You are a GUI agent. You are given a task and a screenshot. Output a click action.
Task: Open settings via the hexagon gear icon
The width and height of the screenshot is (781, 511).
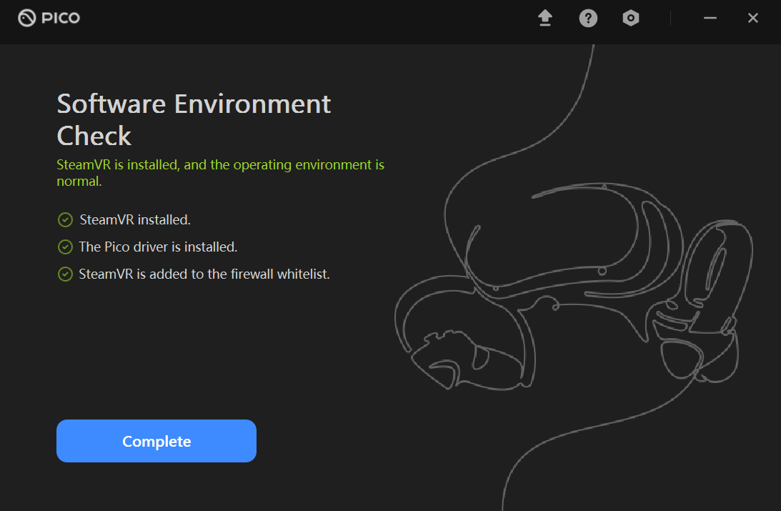coord(630,18)
